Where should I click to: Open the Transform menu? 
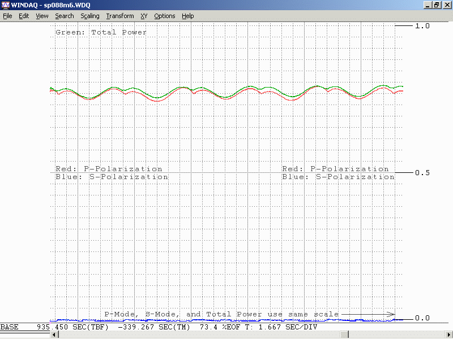coord(120,16)
